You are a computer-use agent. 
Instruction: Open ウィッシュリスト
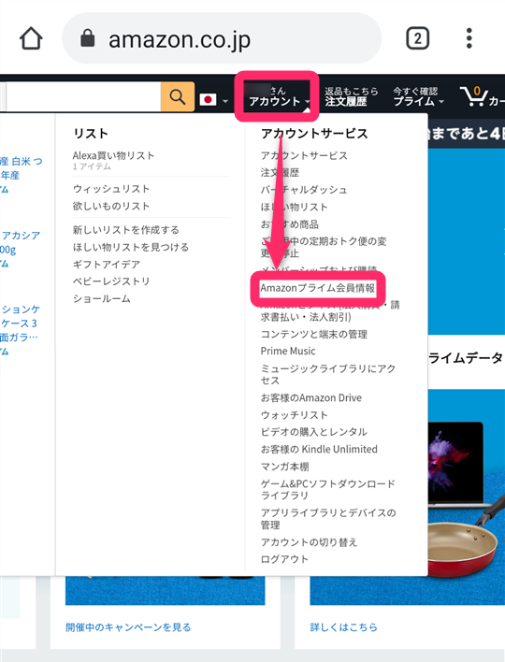111,189
